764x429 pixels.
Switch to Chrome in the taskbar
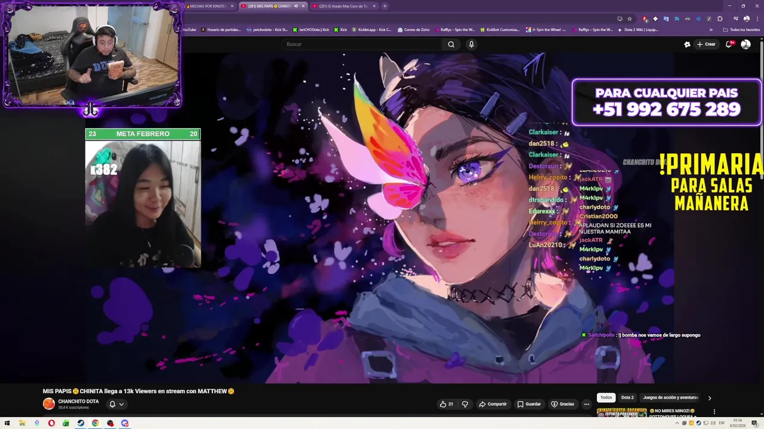(95, 423)
